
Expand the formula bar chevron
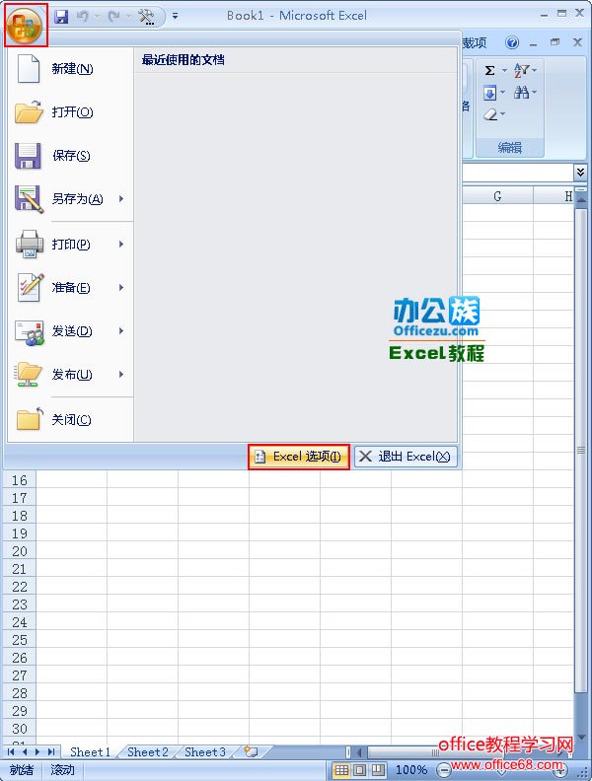point(580,173)
